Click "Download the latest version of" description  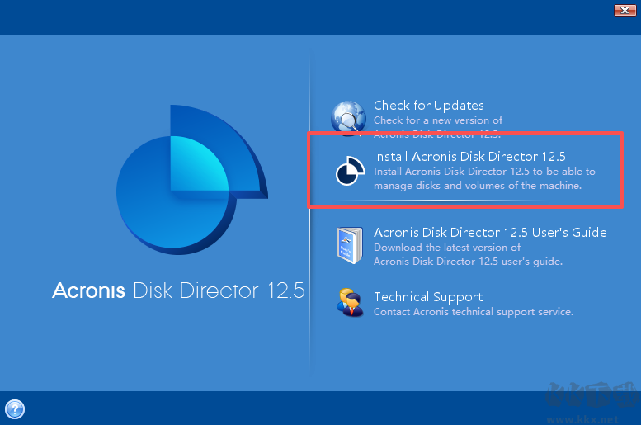click(447, 248)
